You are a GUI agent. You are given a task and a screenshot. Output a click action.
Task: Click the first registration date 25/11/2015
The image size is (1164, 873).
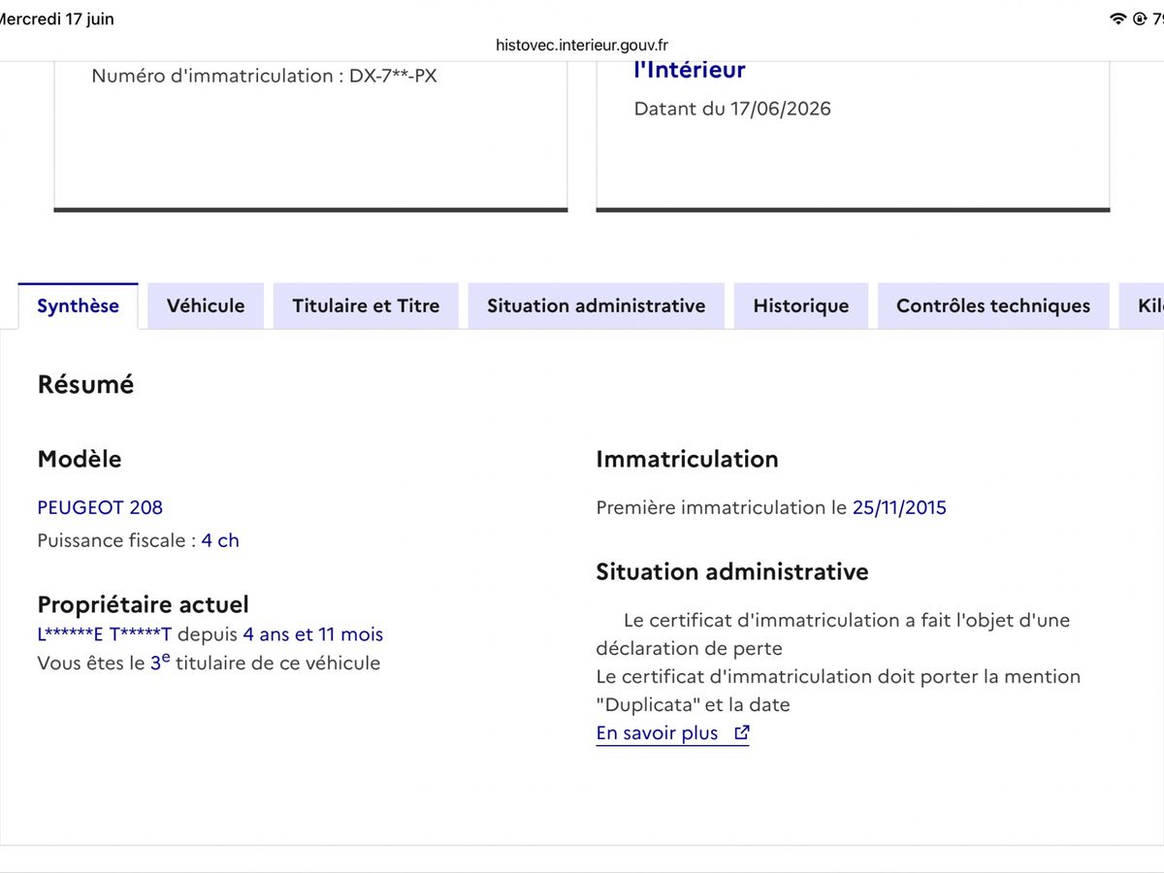coord(899,507)
